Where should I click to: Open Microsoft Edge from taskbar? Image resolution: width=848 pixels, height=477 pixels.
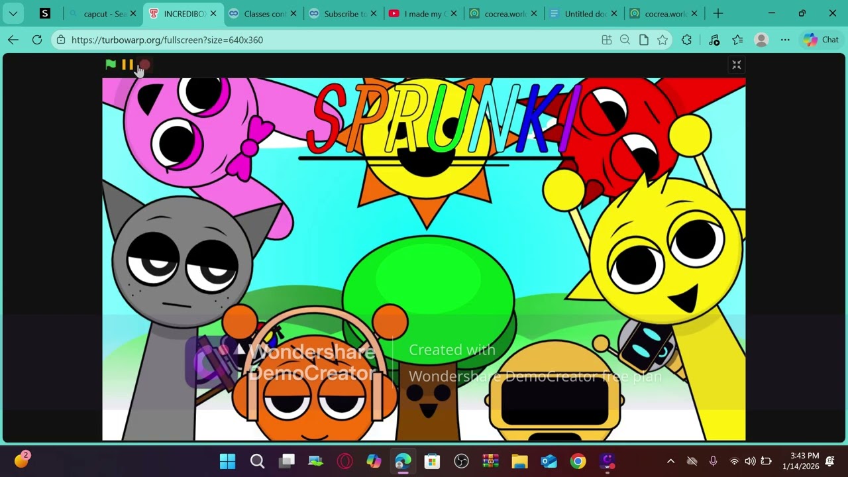[403, 461]
